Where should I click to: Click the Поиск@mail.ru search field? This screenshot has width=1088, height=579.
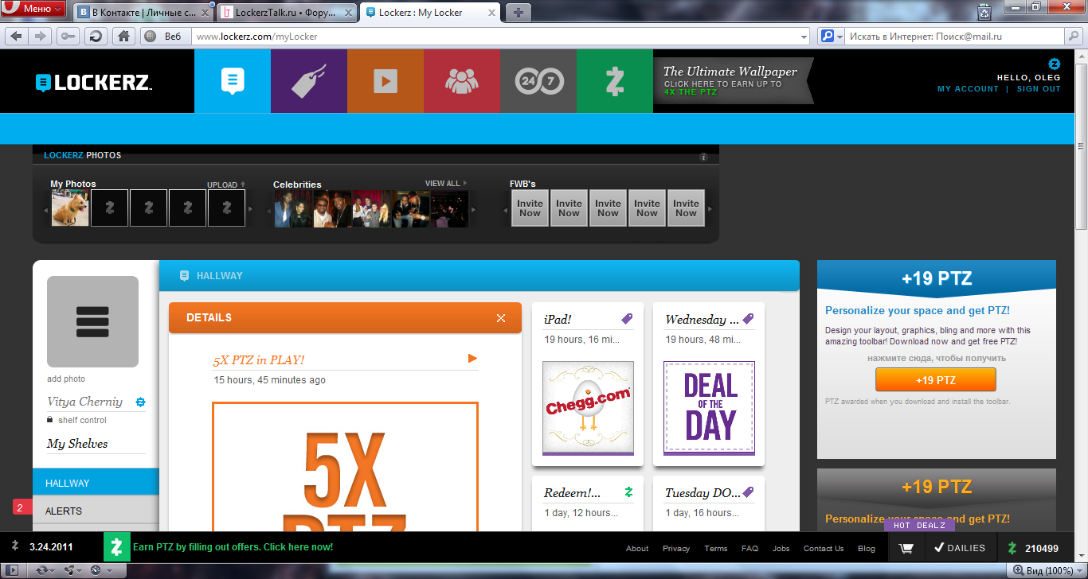tap(954, 37)
